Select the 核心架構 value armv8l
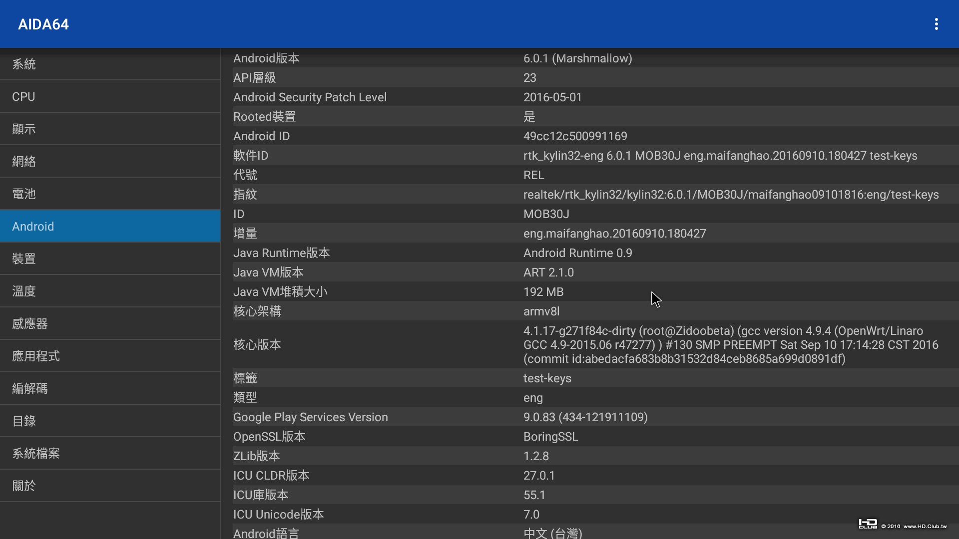The width and height of the screenshot is (959, 539). tap(541, 311)
